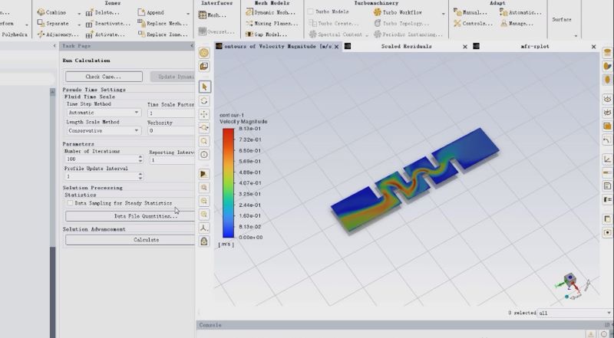Close the mfr-rplot tab
Viewport: 614px width, 338px height.
click(x=593, y=47)
